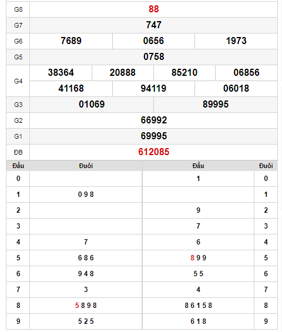Click the G6 row label
The height and width of the screenshot is (332, 282).
coord(18,41)
